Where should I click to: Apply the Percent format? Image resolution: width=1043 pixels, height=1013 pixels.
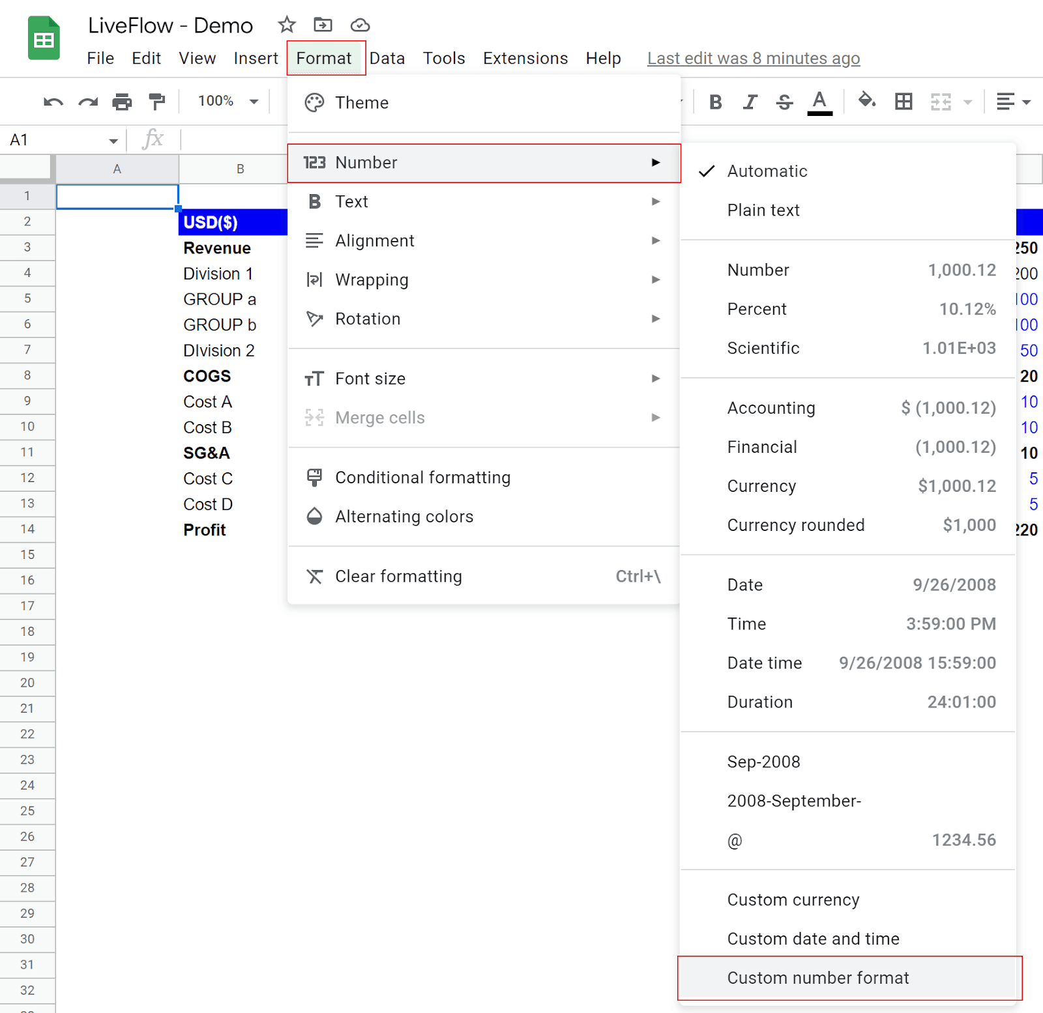pos(848,309)
